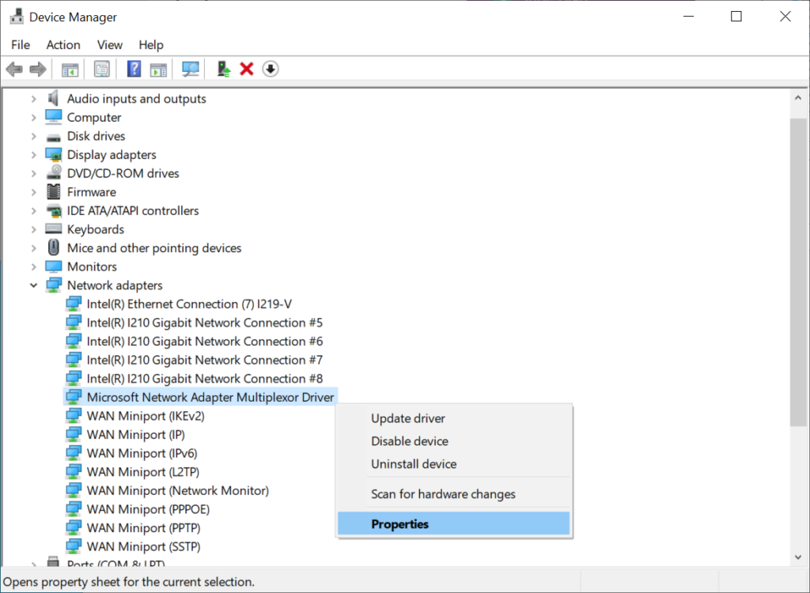Open the View menu
The height and width of the screenshot is (593, 810).
(x=110, y=45)
